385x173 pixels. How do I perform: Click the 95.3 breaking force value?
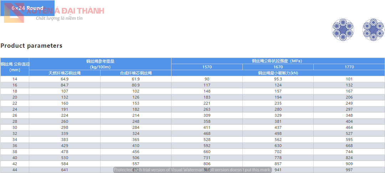(278, 79)
